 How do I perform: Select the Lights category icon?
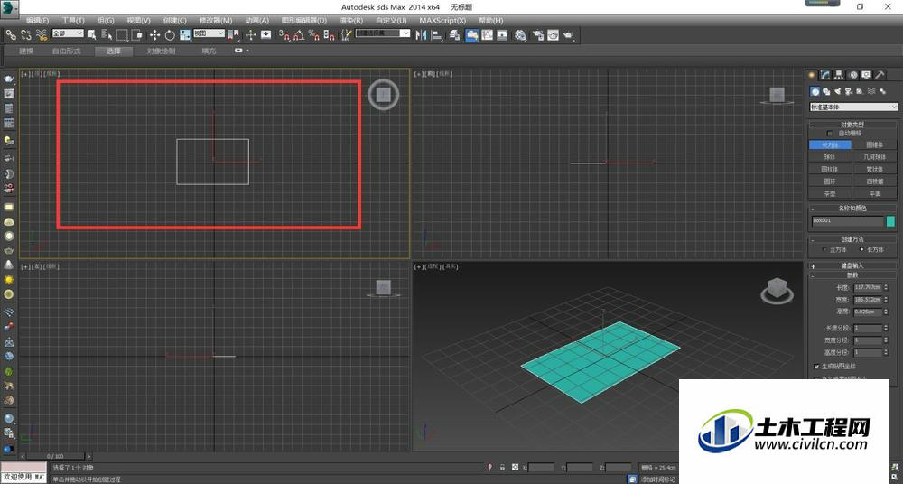837,91
